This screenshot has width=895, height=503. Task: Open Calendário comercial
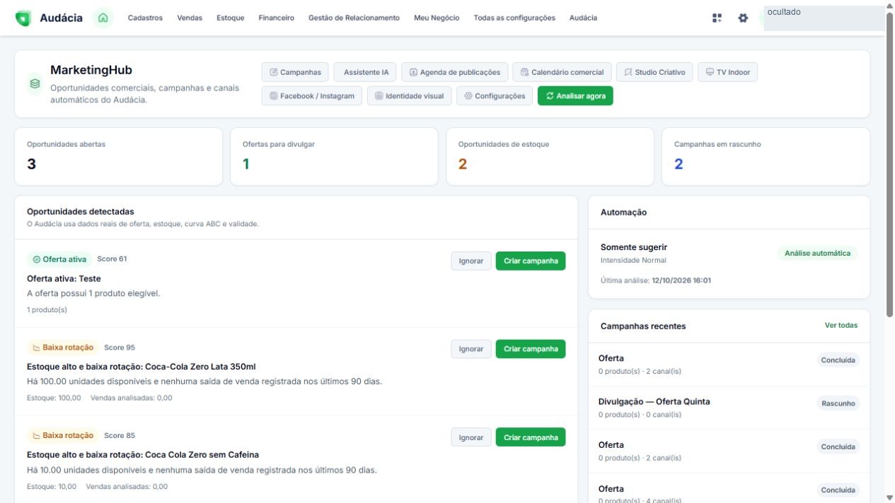tap(562, 72)
